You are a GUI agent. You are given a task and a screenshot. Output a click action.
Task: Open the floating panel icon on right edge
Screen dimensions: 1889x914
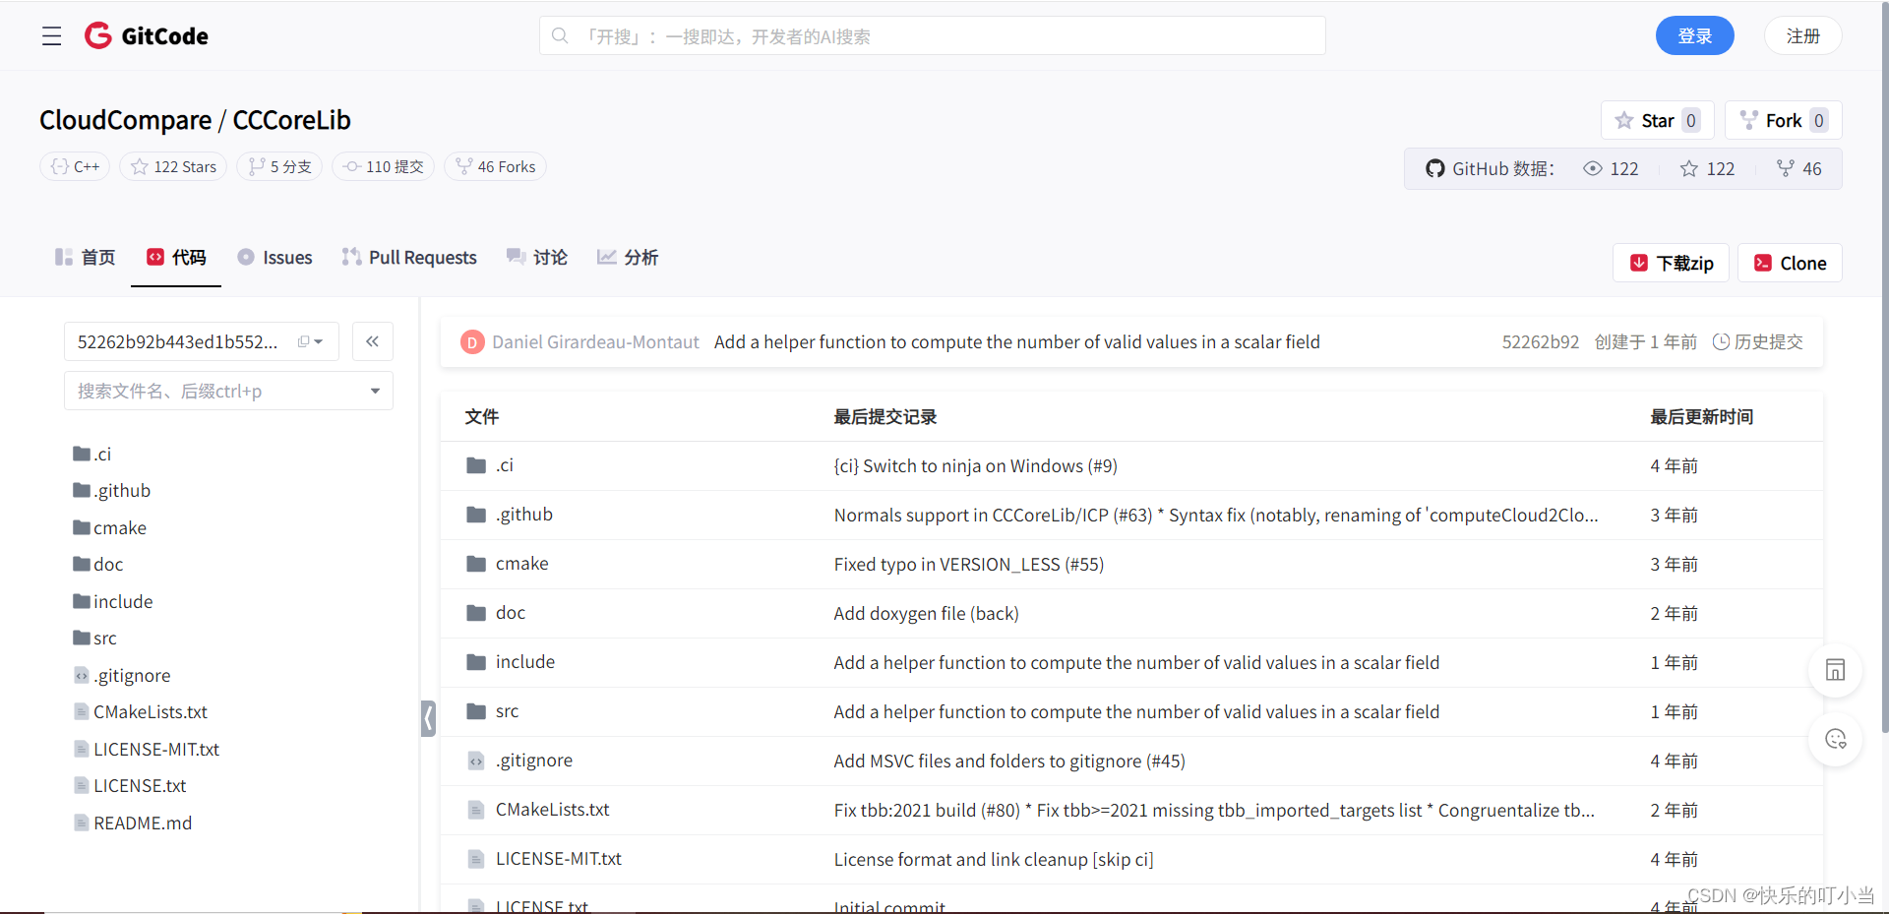[x=1835, y=670]
